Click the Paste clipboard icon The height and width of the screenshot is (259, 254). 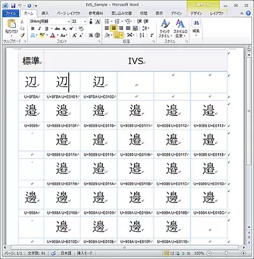tap(11, 24)
